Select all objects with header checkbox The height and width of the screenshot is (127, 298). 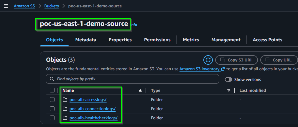pyautogui.click(x=52, y=90)
